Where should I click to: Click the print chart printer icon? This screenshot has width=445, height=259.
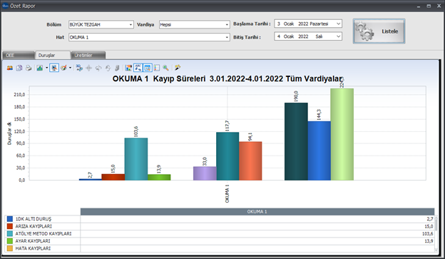(29, 68)
